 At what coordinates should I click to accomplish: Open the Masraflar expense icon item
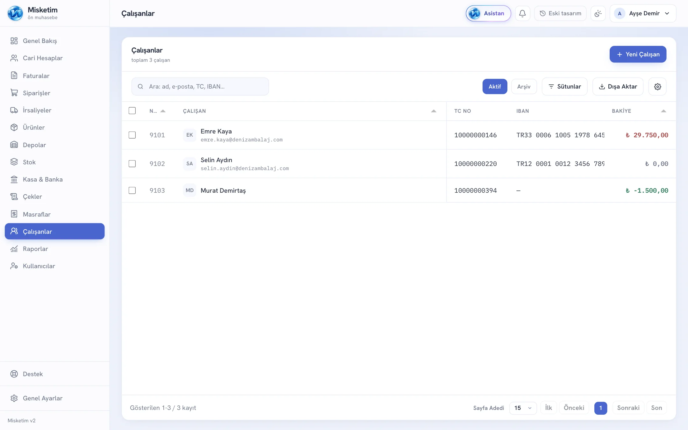[55, 214]
